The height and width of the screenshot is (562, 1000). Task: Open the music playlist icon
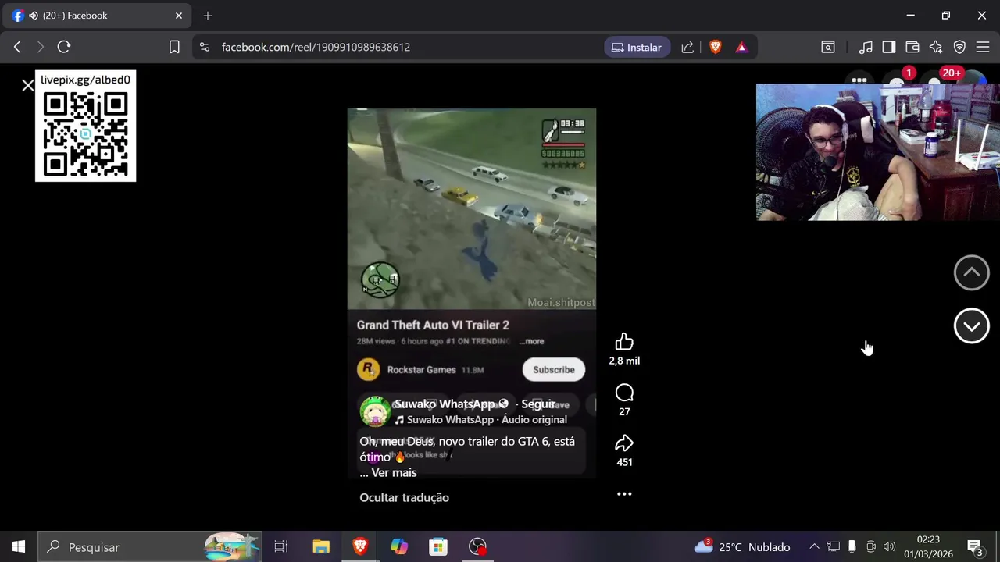pos(866,47)
